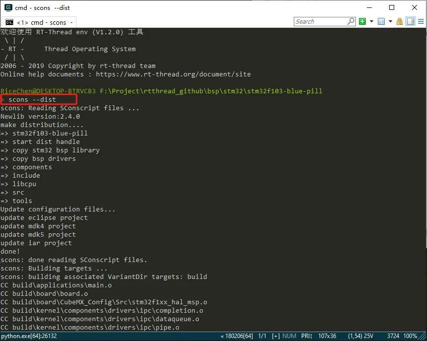Click '2006 - 2019 Copyright by rt-thread team'
Image resolution: width=427 pixels, height=341 pixels.
click(78, 66)
